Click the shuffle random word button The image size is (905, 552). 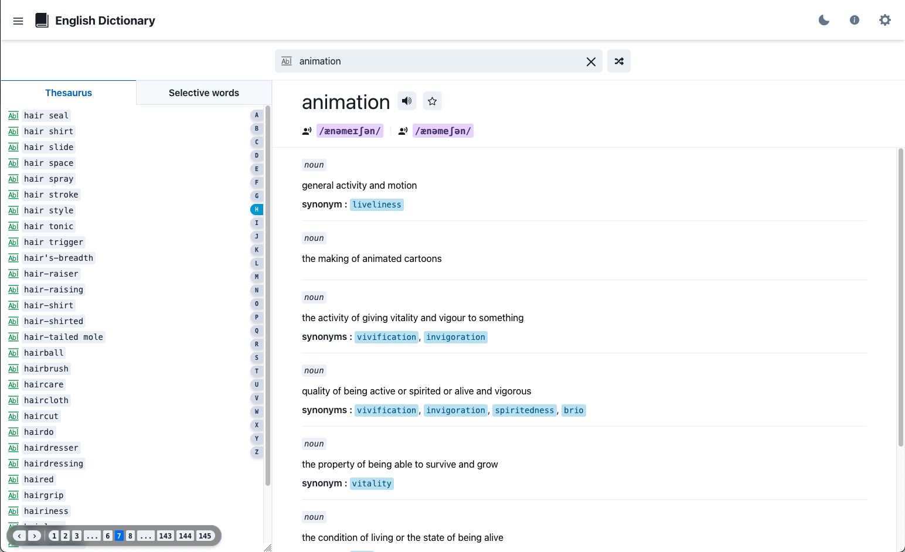point(619,61)
